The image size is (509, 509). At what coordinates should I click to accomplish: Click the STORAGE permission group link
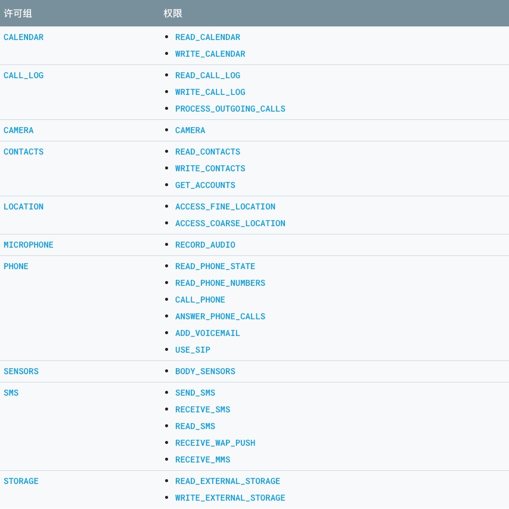tap(21, 481)
